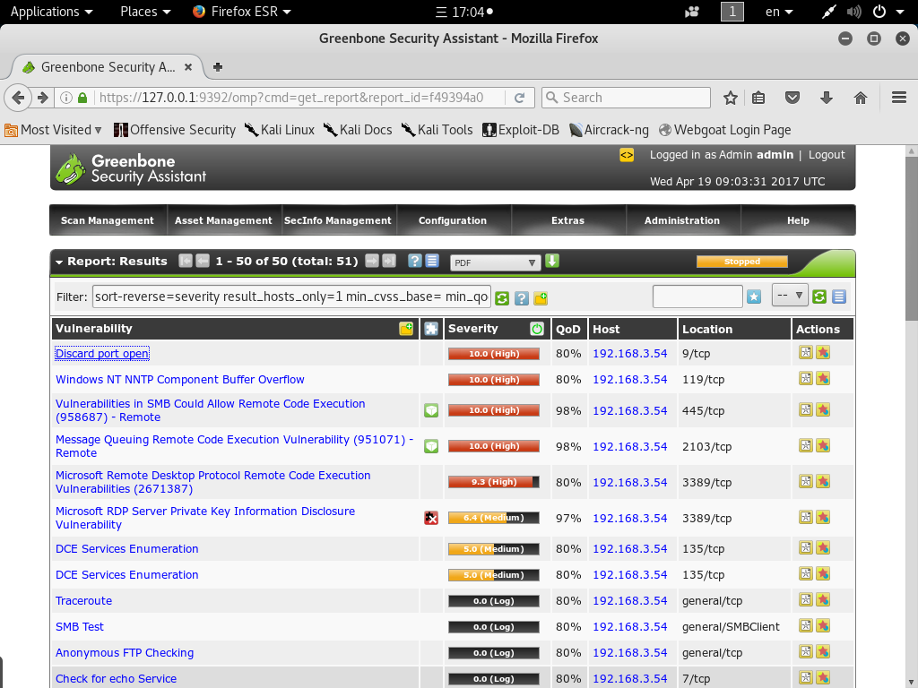Click the report list icon beside help

click(x=432, y=261)
